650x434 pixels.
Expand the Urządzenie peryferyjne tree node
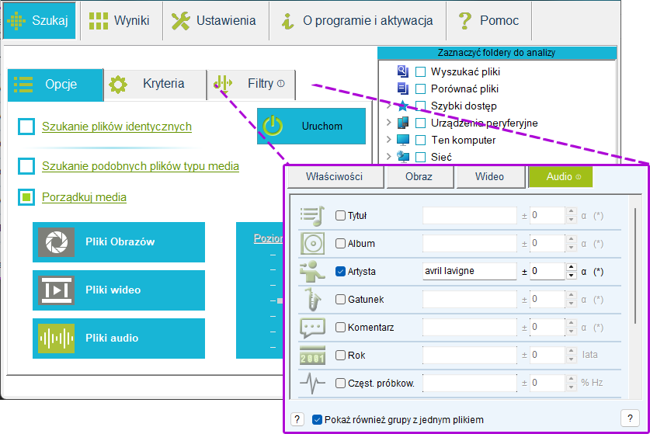coord(388,123)
